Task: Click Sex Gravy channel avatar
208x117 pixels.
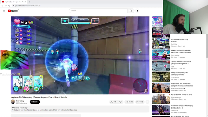Action: 13,102
